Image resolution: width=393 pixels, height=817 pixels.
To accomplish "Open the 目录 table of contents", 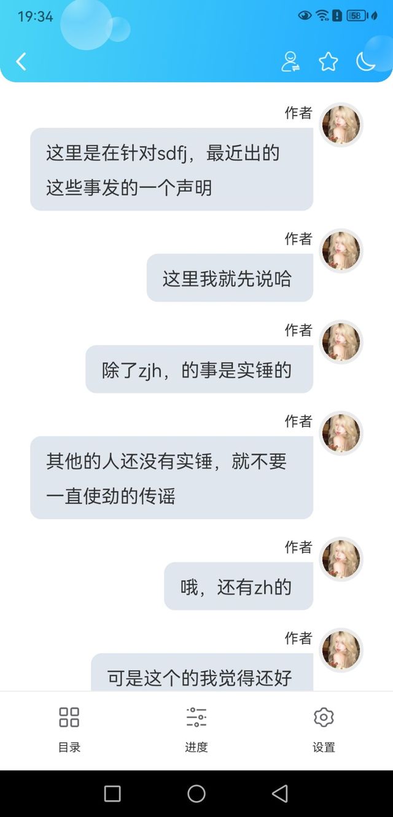I will [69, 729].
